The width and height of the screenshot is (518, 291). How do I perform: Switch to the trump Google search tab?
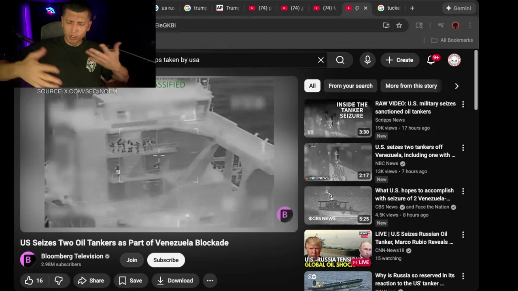195,8
